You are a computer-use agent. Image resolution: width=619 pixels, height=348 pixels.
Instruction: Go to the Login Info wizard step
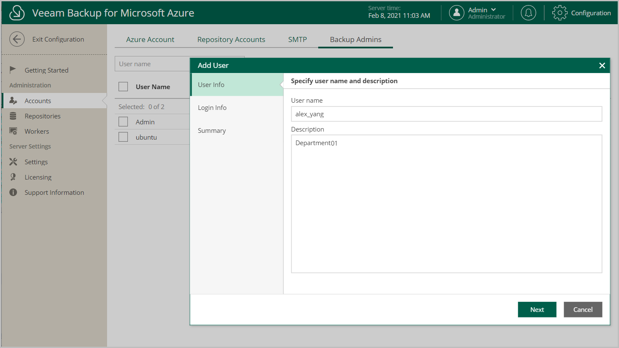[x=237, y=107]
